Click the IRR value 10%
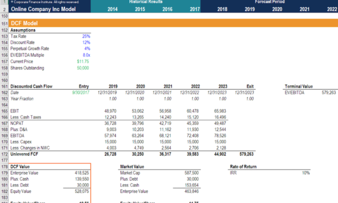Screen dimensions: 338x203 pyautogui.click(x=306, y=173)
